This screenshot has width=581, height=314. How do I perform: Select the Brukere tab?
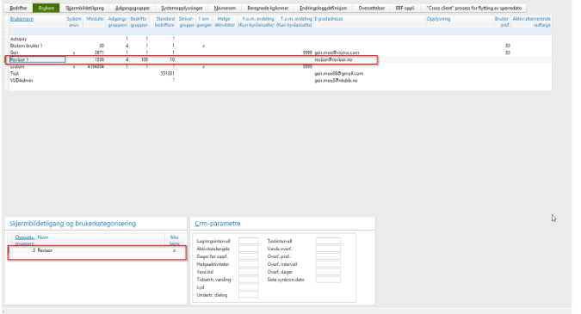[46, 8]
